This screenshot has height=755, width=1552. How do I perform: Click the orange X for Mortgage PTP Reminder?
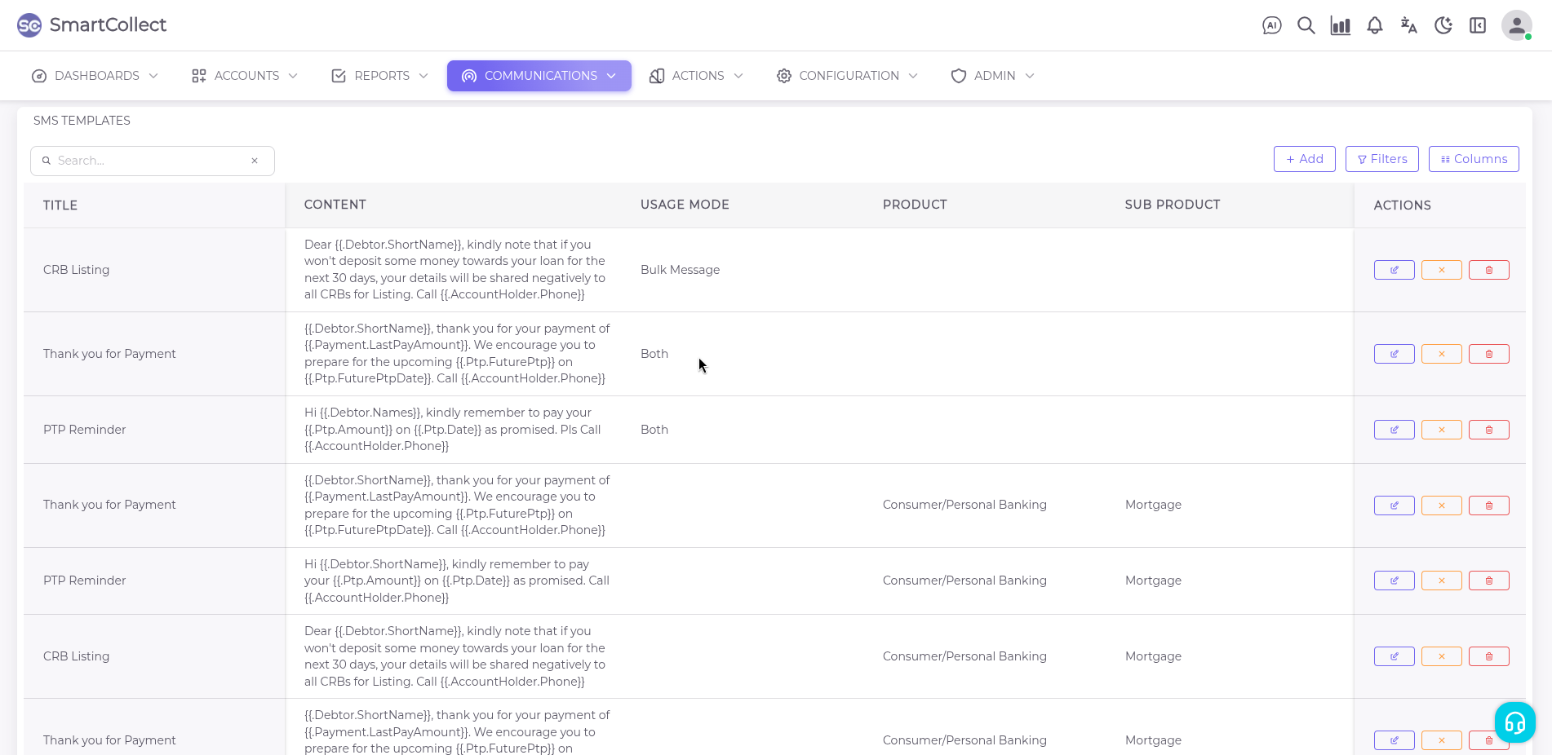(1441, 581)
